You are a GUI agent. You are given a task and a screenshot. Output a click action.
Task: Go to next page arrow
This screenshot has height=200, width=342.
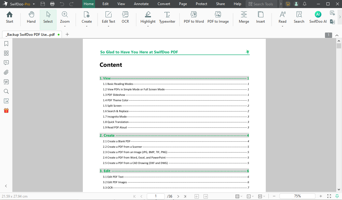pyautogui.click(x=178, y=196)
